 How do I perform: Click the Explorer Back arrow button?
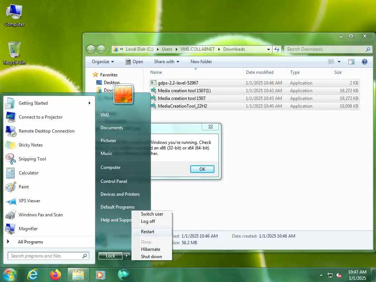[91, 50]
